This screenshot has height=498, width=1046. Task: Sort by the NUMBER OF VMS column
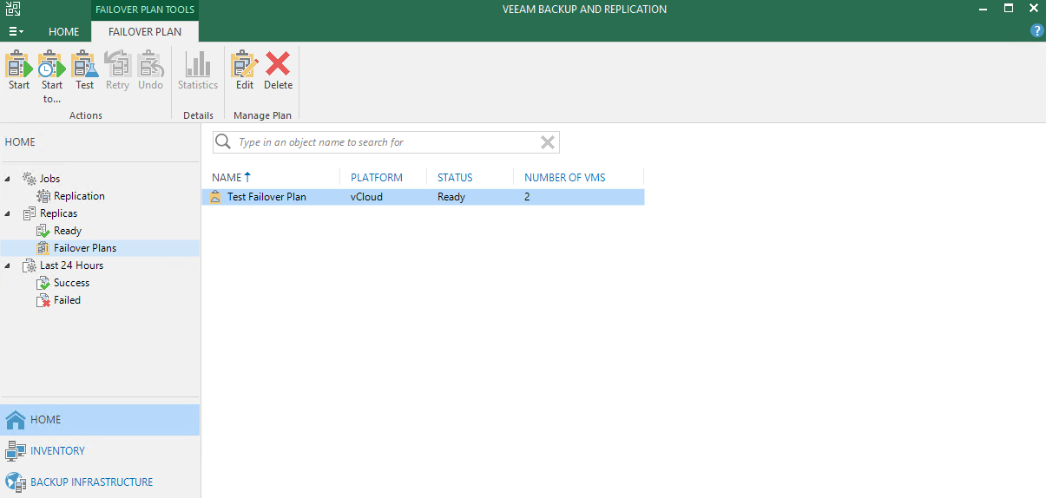(x=564, y=178)
